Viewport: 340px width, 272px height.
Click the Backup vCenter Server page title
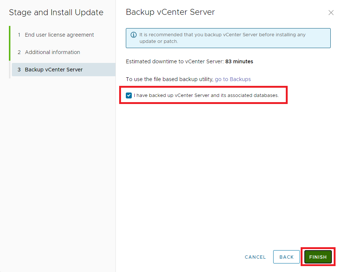(170, 12)
